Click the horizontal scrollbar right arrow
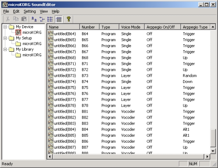Image resolution: width=218 pixels, height=168 pixels. 207,157
